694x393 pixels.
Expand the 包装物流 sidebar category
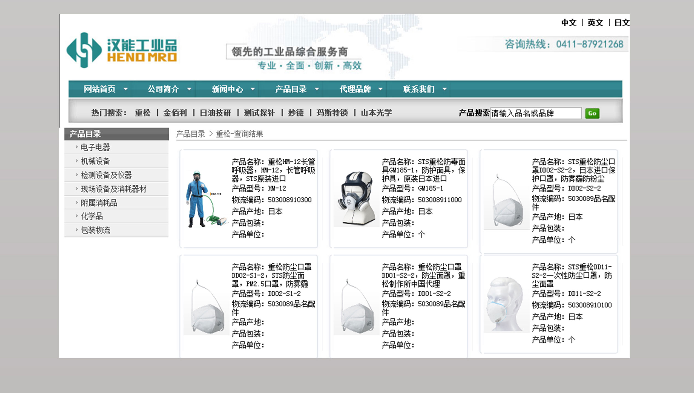coord(95,230)
